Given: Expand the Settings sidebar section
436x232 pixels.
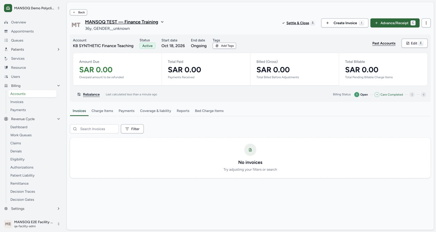Looking at the screenshot, I should tap(59, 209).
